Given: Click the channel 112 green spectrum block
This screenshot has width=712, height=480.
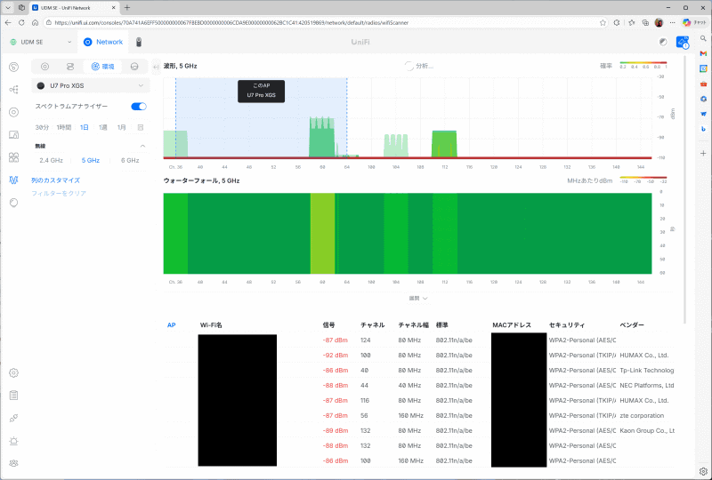Looking at the screenshot, I should coord(444,144).
